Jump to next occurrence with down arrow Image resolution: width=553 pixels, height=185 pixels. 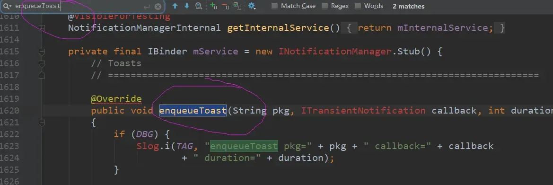(x=186, y=6)
